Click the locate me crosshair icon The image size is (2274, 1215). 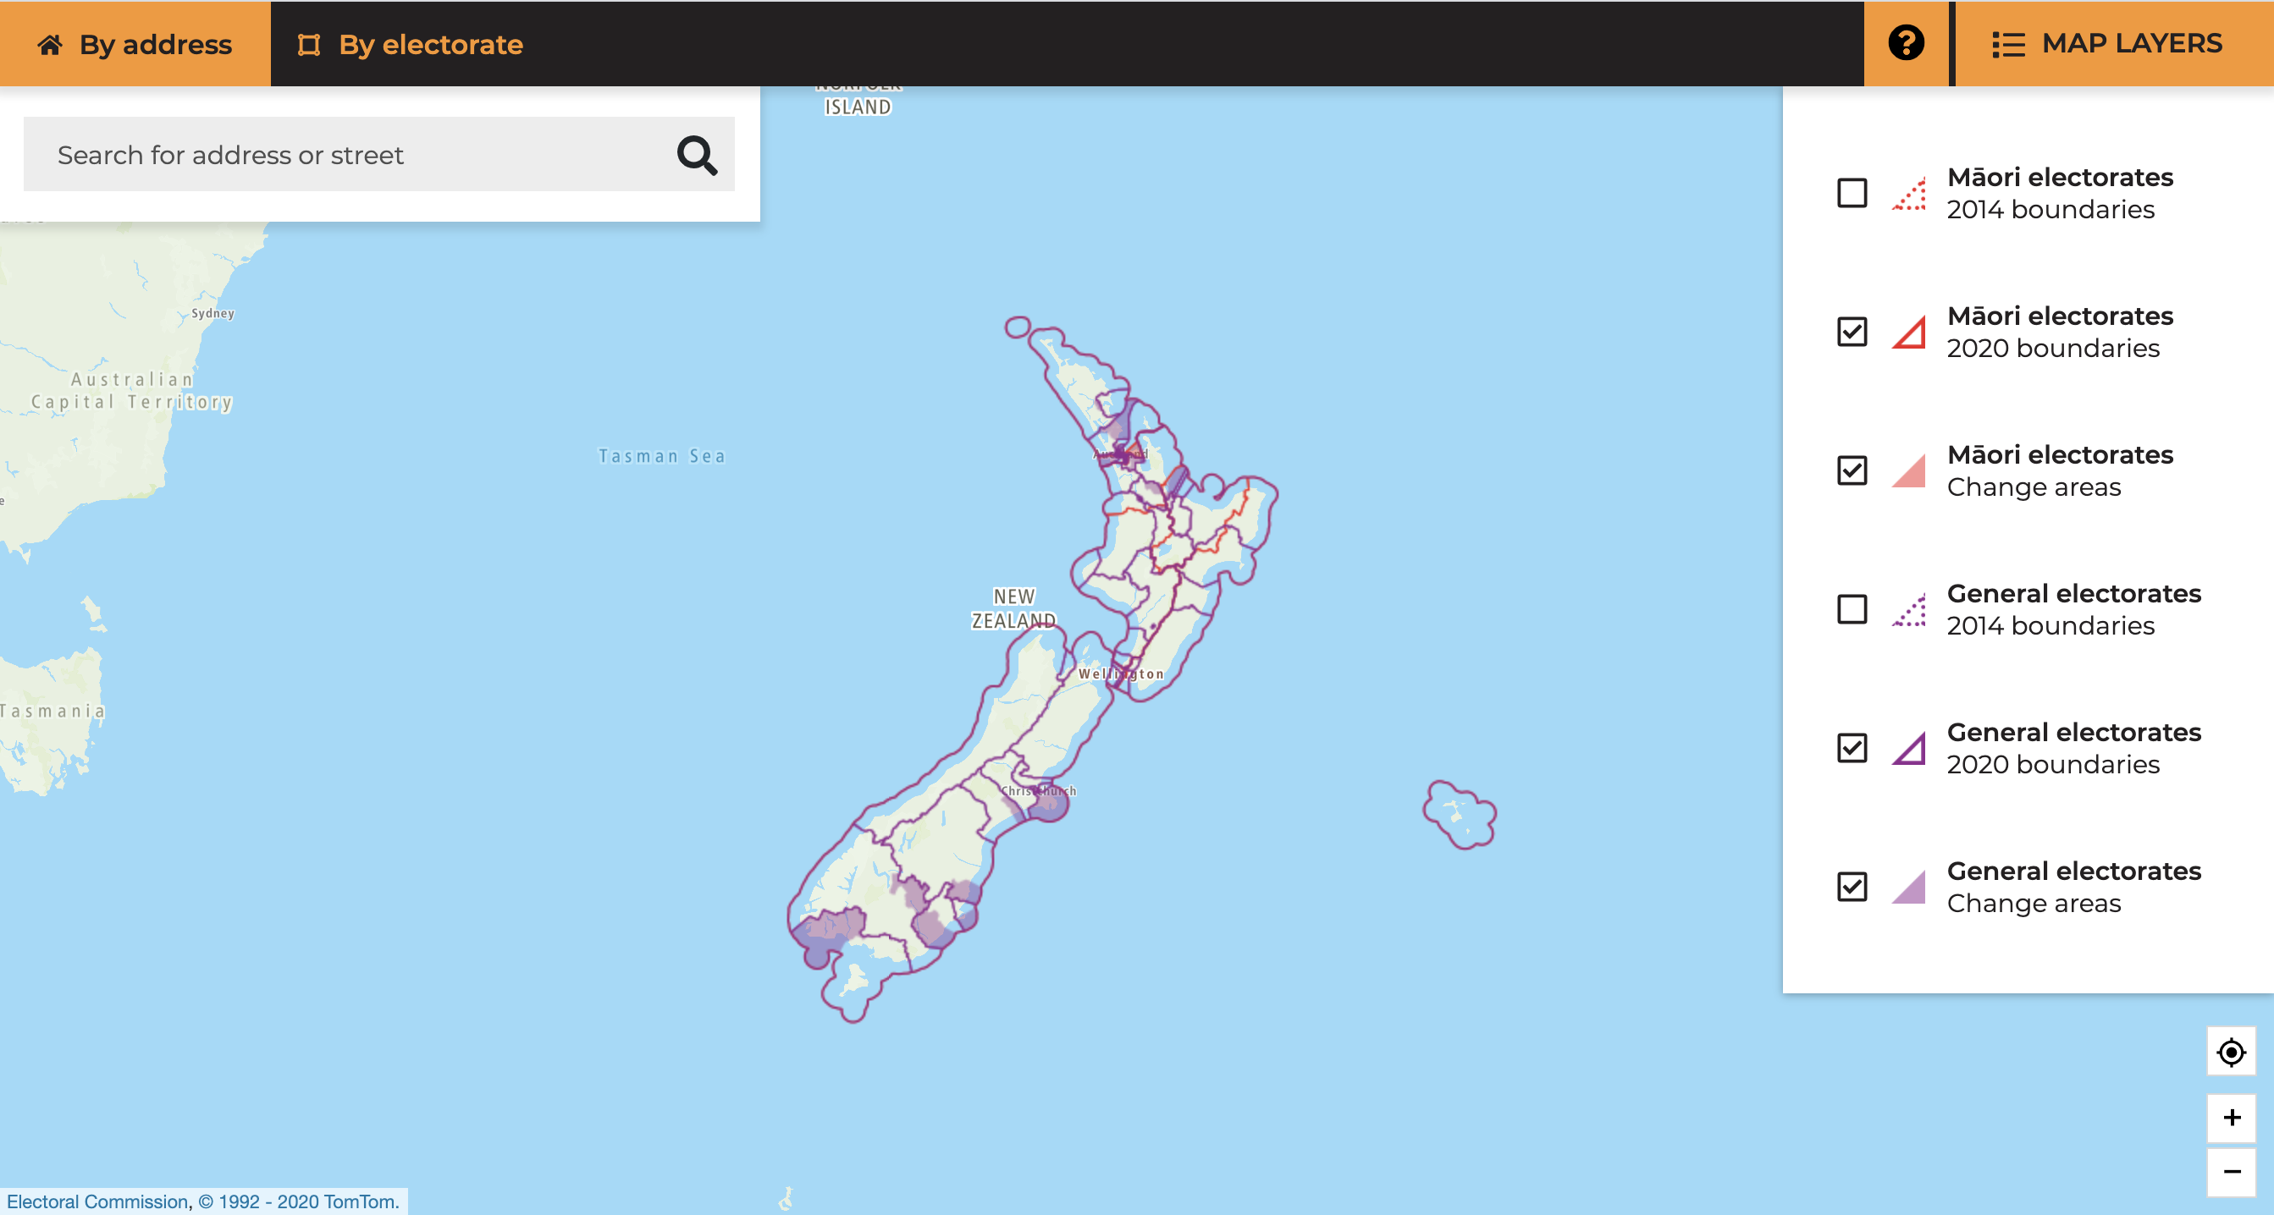[x=2231, y=1052]
